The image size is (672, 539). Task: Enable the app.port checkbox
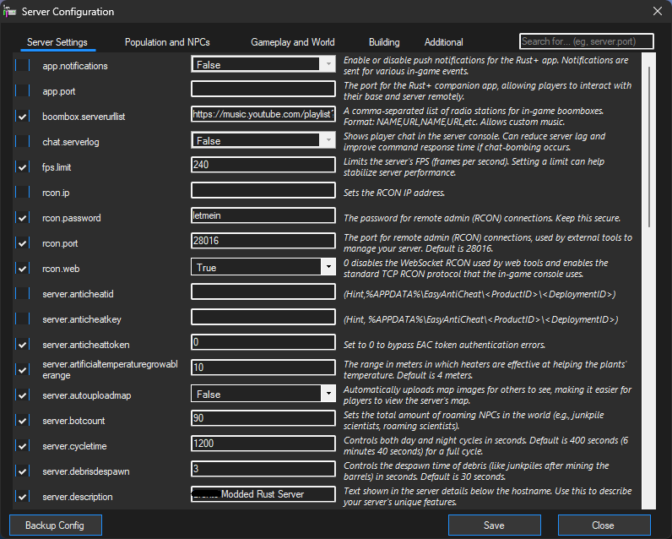tap(22, 91)
